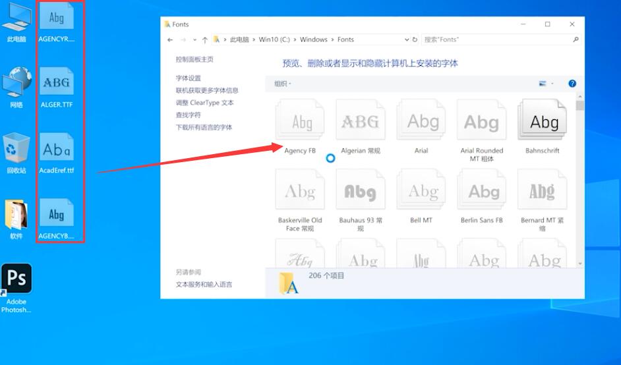Open 字体设置 link
This screenshot has height=365, width=621.
pyautogui.click(x=188, y=78)
